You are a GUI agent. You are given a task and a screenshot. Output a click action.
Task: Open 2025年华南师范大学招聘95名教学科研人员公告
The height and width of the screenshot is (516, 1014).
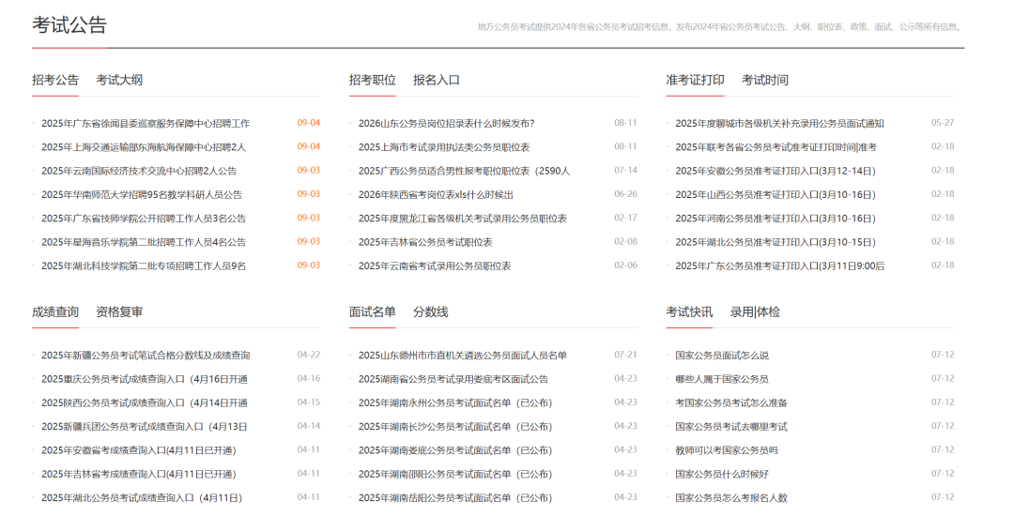142,195
